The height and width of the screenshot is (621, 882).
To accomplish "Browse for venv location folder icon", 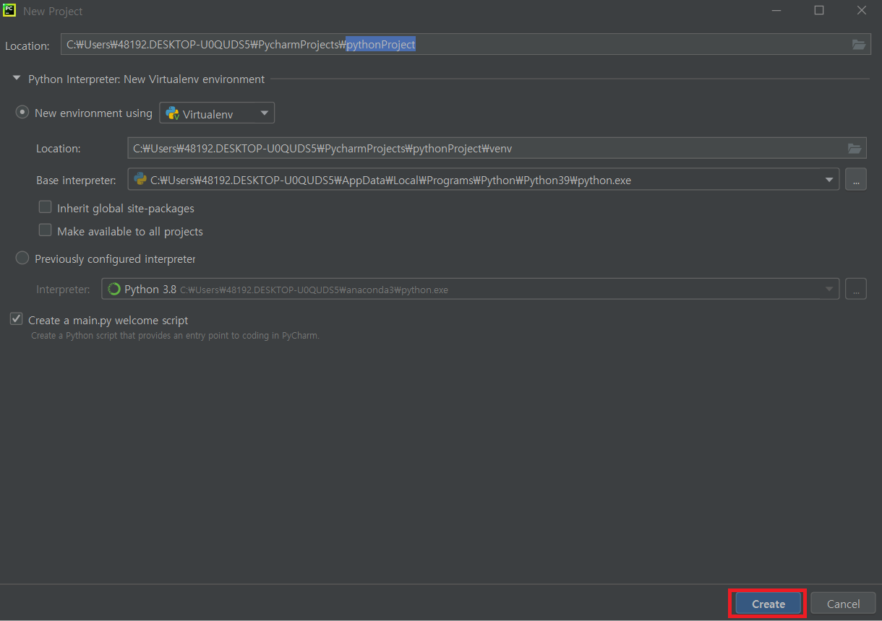I will [855, 149].
